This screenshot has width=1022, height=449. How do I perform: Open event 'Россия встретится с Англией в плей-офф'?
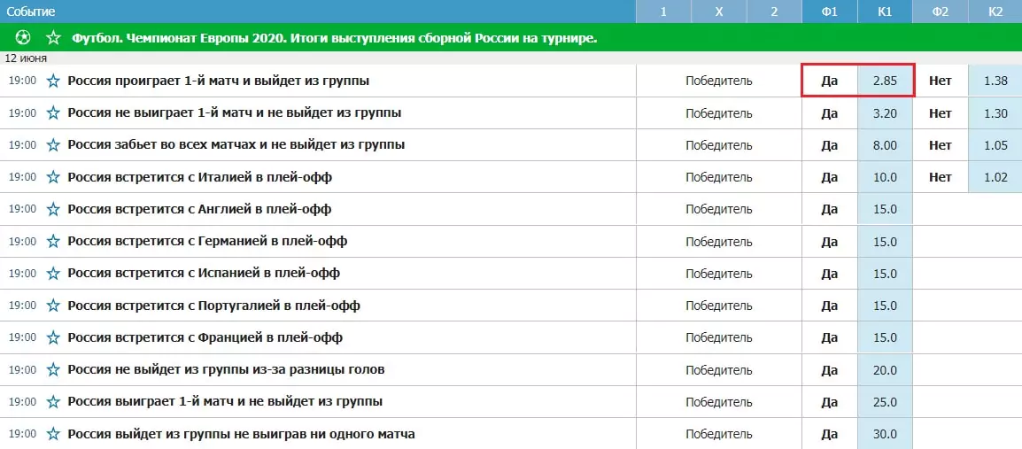click(199, 209)
